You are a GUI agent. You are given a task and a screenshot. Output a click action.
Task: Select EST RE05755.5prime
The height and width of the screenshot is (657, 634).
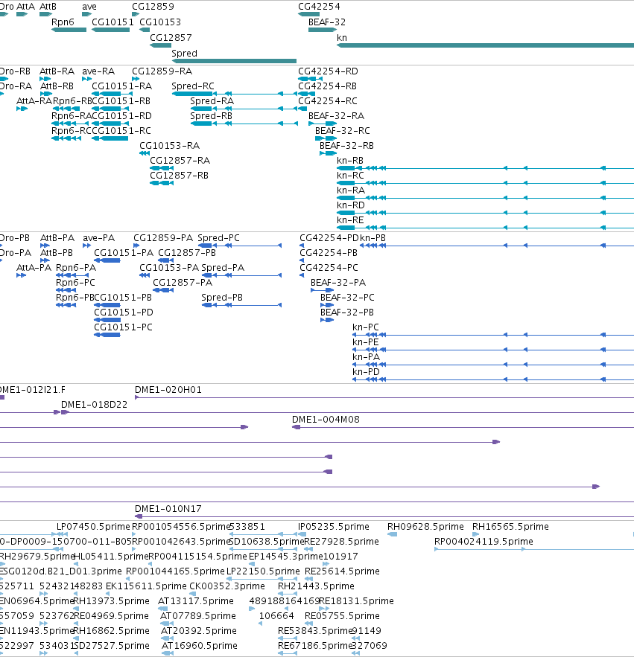tap(342, 616)
